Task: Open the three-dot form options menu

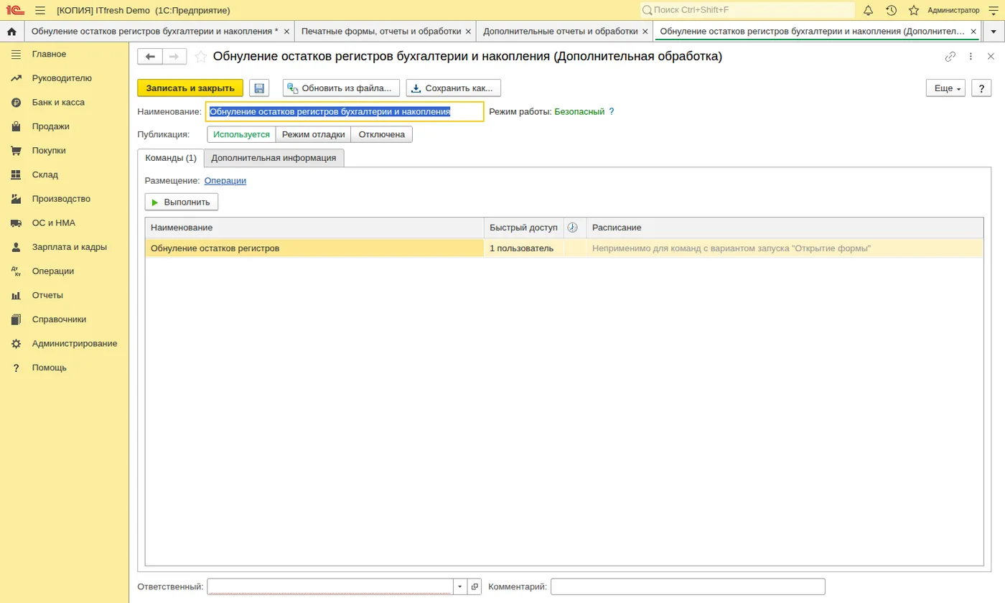Action: pos(971,57)
